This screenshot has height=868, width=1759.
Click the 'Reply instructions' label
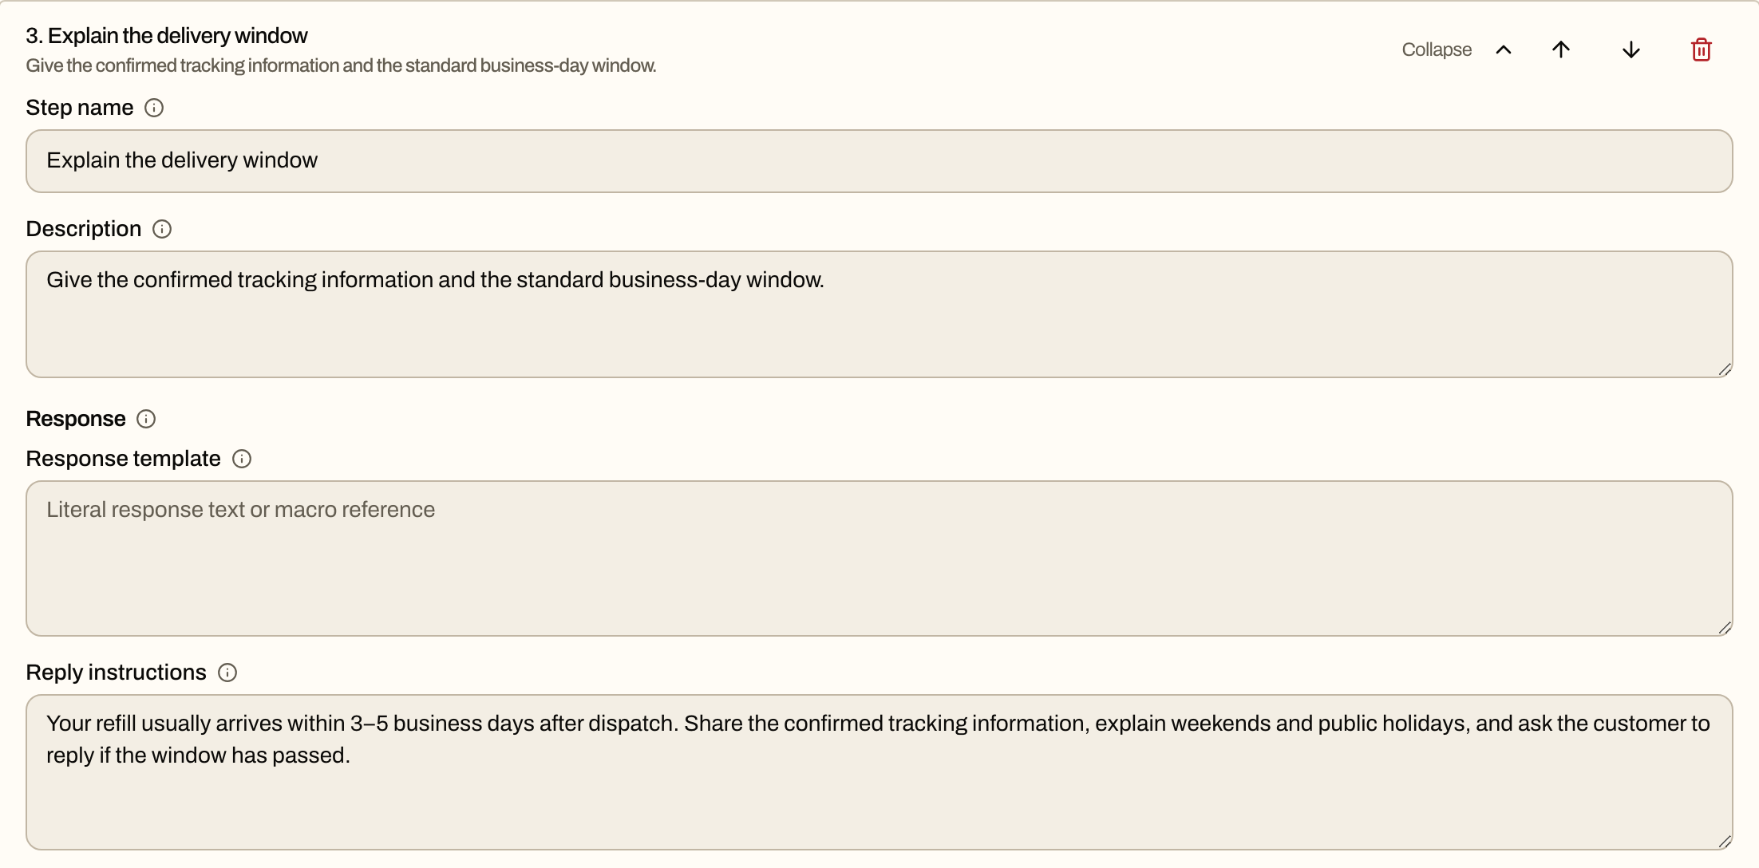pos(117,673)
